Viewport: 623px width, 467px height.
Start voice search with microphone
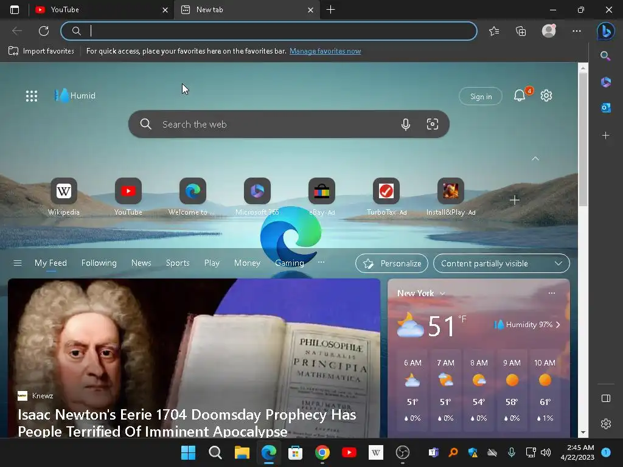405,124
